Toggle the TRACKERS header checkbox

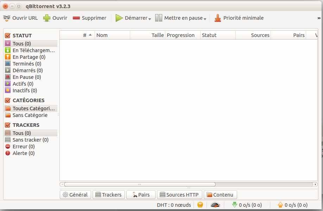(7, 125)
